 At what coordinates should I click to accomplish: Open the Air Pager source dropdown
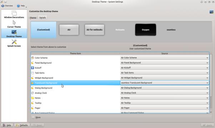click(165, 108)
